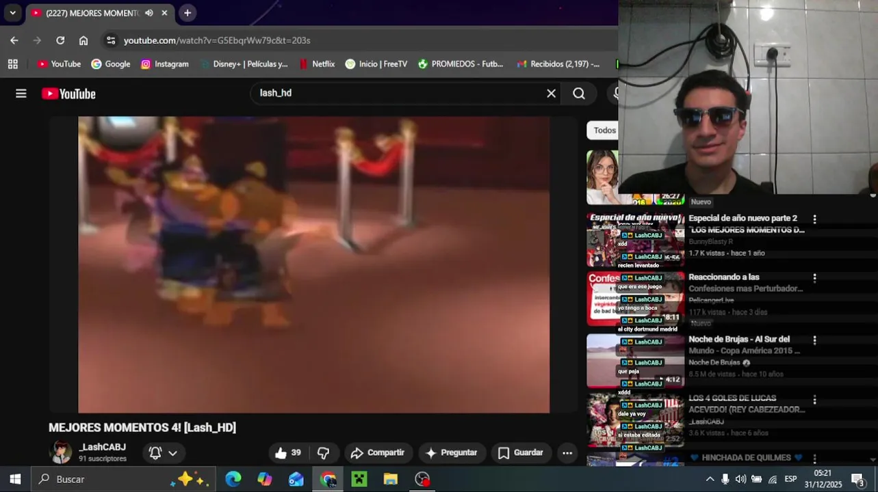Screen dimensions: 878x492
Task: Open the Recibidos Gmail bookmark
Action: [x=558, y=64]
